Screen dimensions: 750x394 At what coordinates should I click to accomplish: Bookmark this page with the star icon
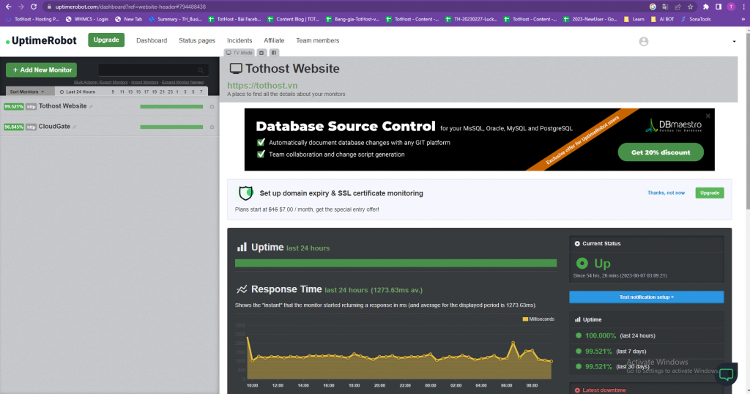690,7
